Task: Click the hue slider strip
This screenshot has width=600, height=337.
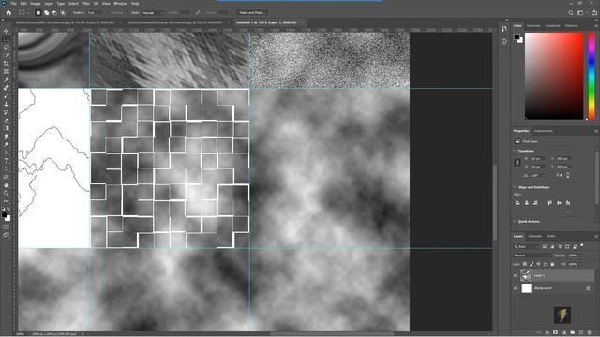Action: tap(592, 76)
